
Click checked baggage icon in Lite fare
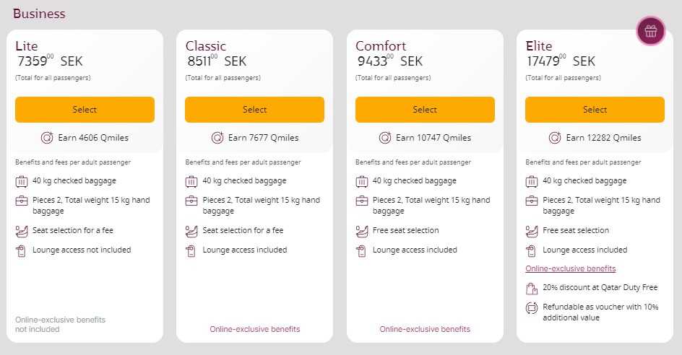coord(21,182)
